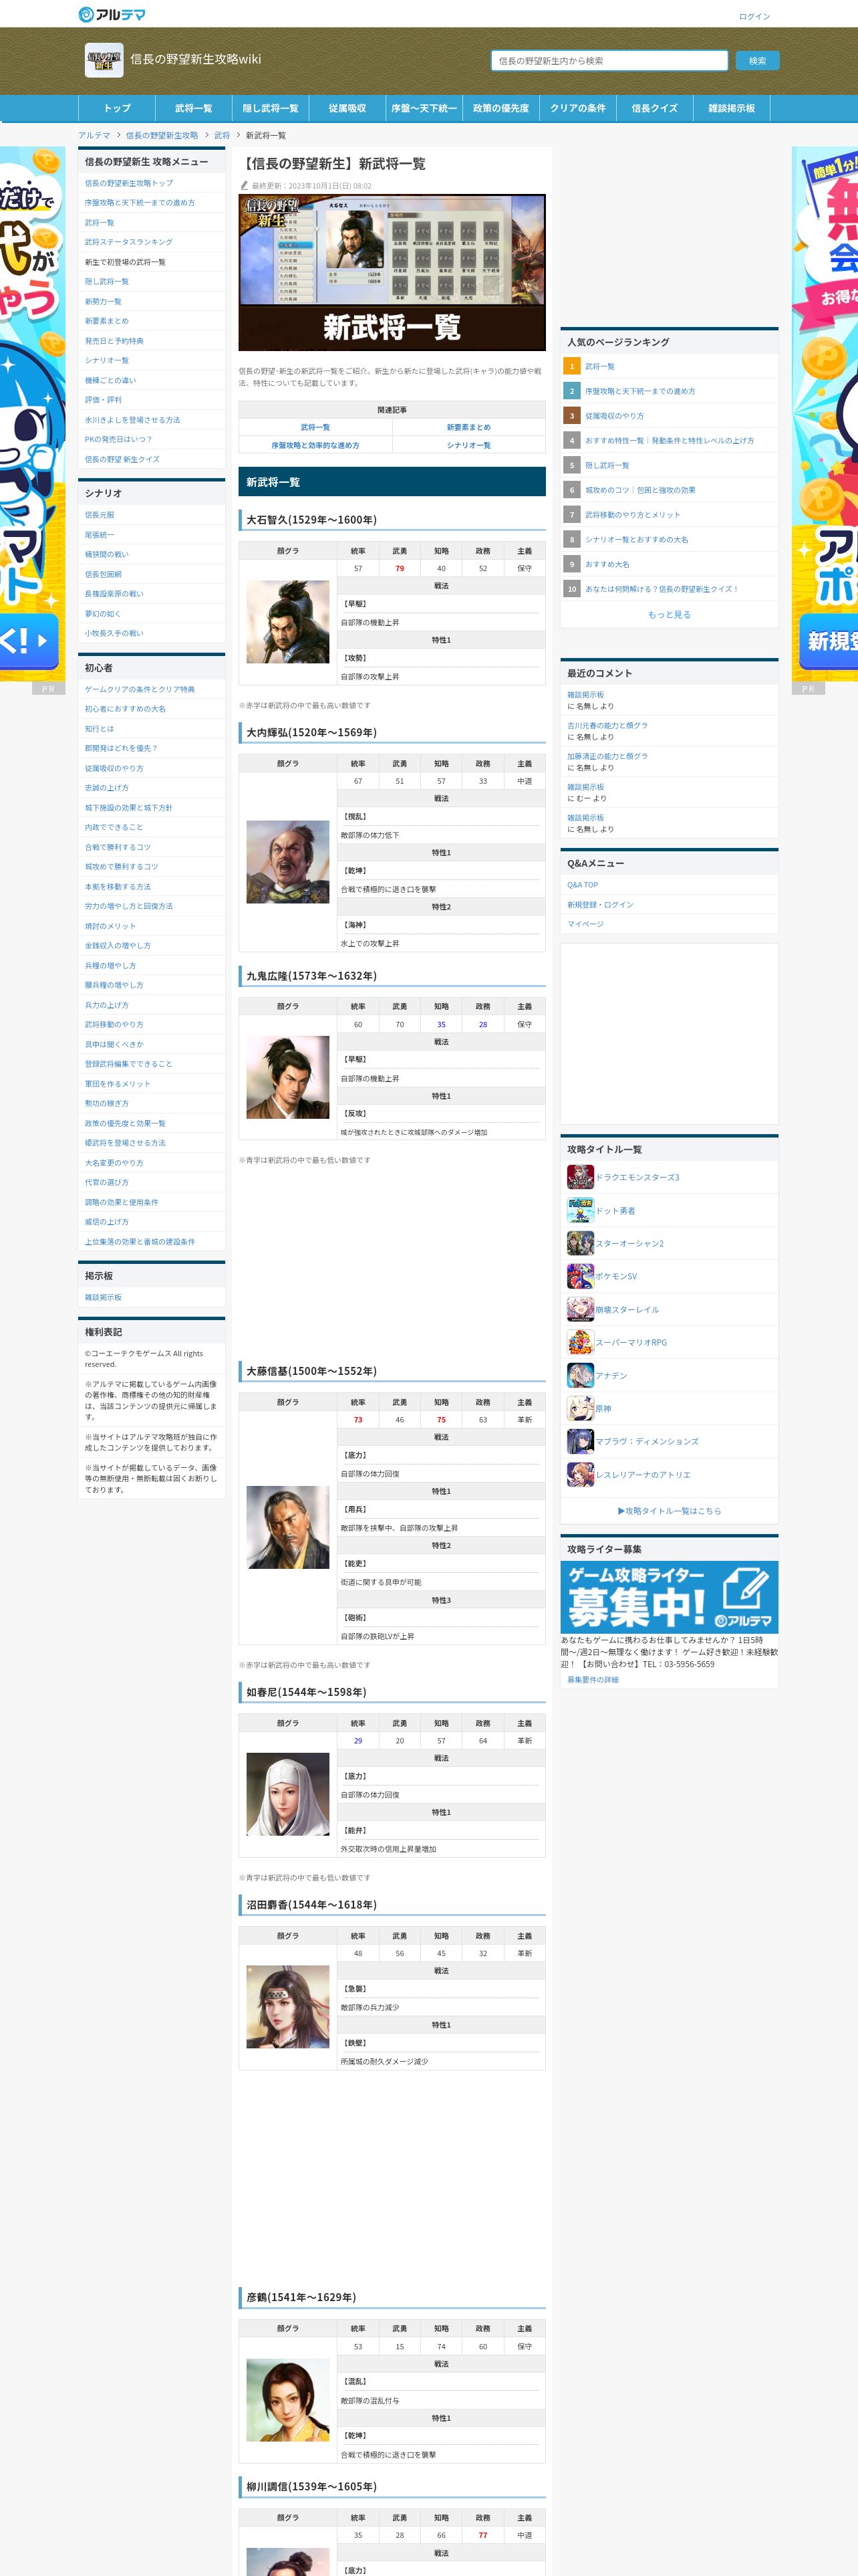Image resolution: width=858 pixels, height=2576 pixels.
Task: Open the スターオーシャン2 game icon
Action: coord(580,1243)
